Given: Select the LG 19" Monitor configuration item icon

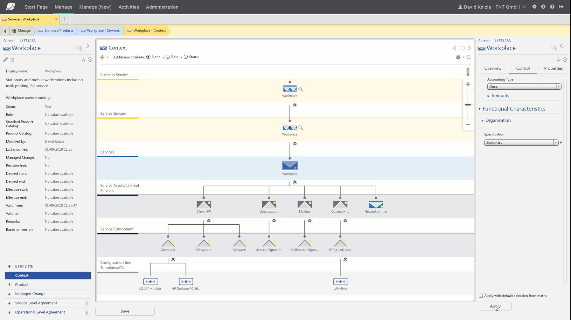Looking at the screenshot, I should 150,282.
